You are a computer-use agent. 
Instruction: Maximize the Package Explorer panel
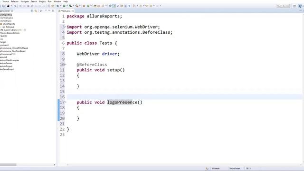pyautogui.click(x=53, y=10)
